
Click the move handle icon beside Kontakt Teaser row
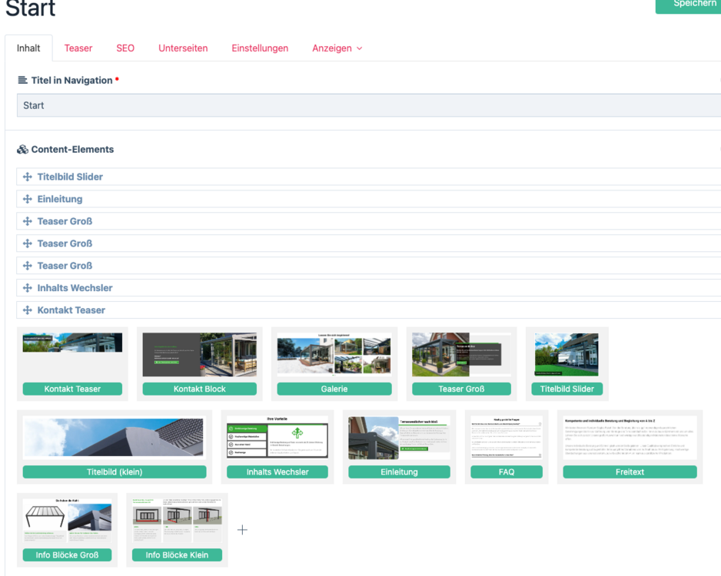pyautogui.click(x=28, y=310)
